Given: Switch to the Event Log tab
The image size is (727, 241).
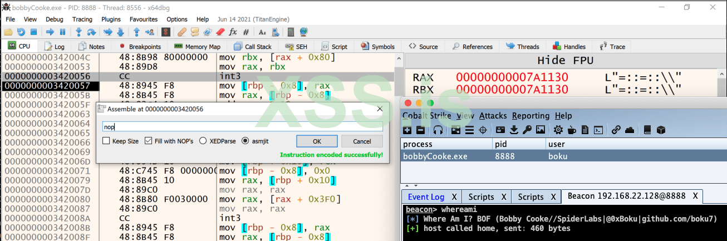Looking at the screenshot, I should 426,196.
